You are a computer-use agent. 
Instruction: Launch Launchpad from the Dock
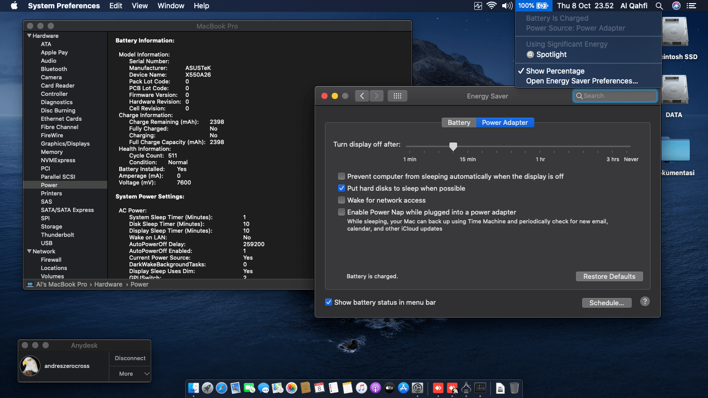[208, 388]
